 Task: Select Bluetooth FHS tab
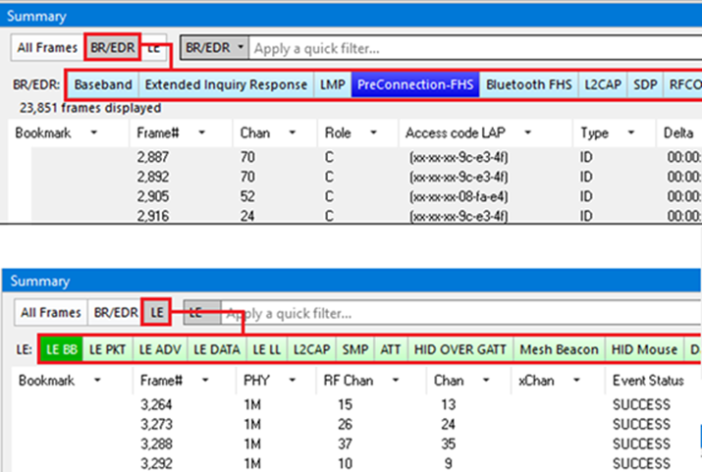(529, 84)
